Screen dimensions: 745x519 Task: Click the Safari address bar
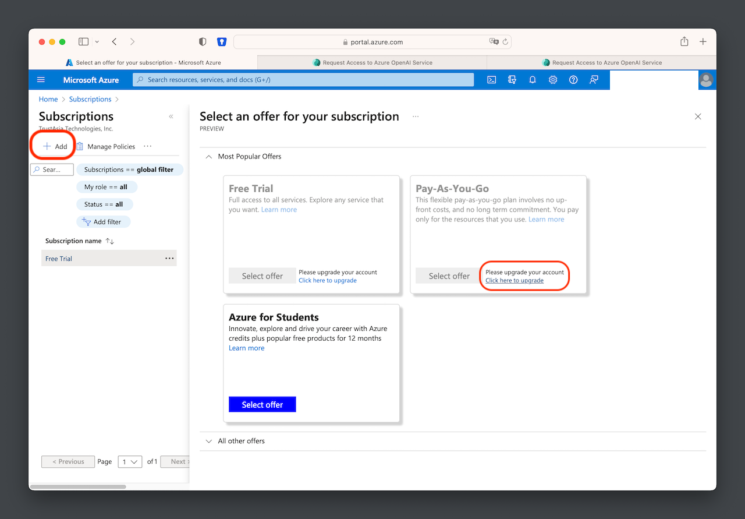372,42
